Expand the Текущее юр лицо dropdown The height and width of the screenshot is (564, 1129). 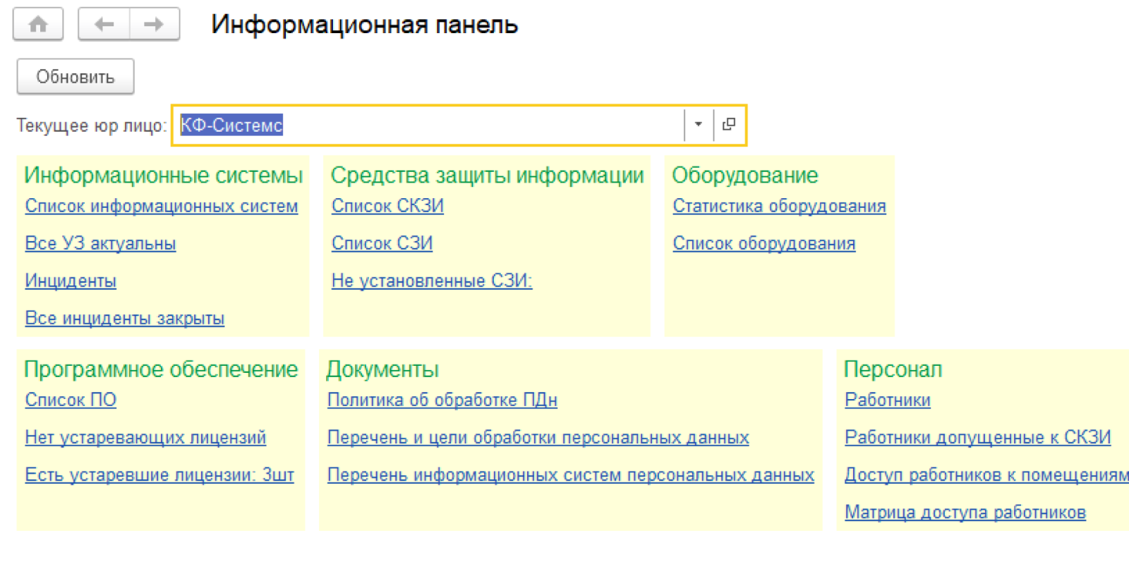point(698,125)
